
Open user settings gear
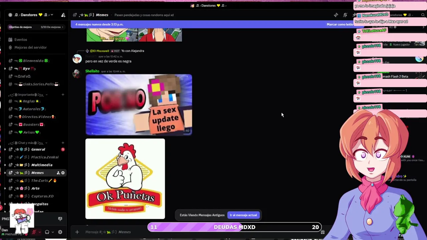(x=60, y=232)
